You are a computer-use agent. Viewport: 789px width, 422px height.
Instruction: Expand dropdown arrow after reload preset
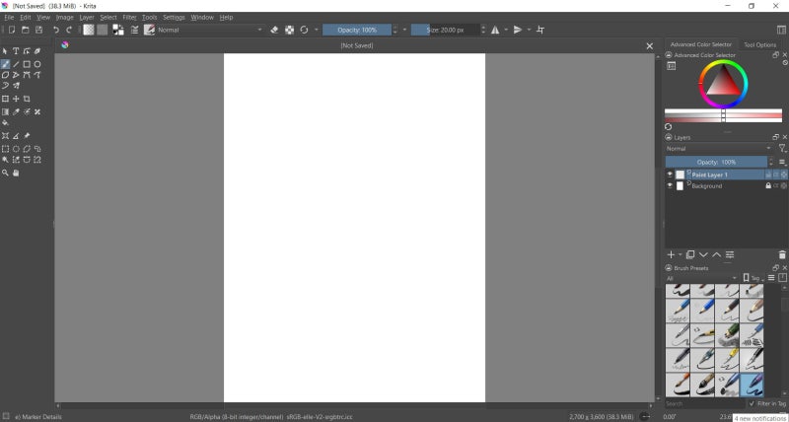316,31
